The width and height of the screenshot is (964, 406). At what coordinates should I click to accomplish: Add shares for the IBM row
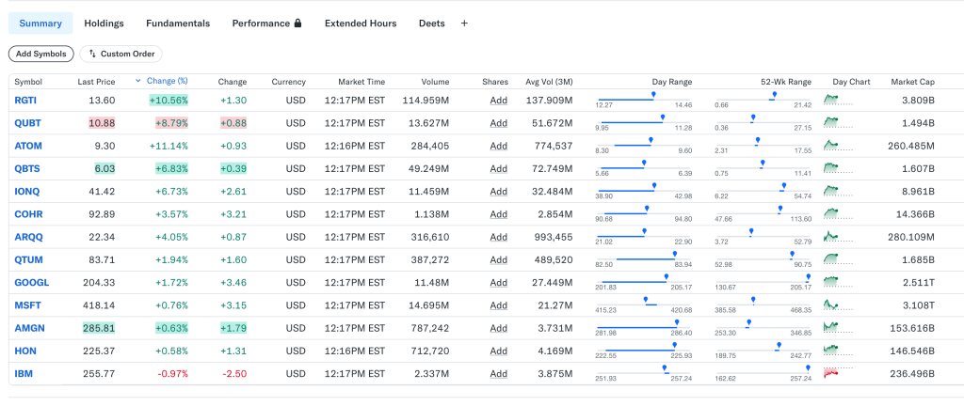click(499, 373)
